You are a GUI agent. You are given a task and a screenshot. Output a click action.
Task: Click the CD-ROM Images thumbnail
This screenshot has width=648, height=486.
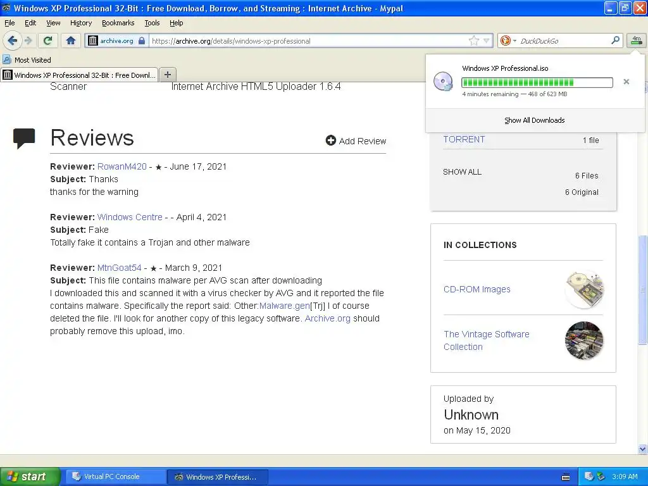[584, 289]
